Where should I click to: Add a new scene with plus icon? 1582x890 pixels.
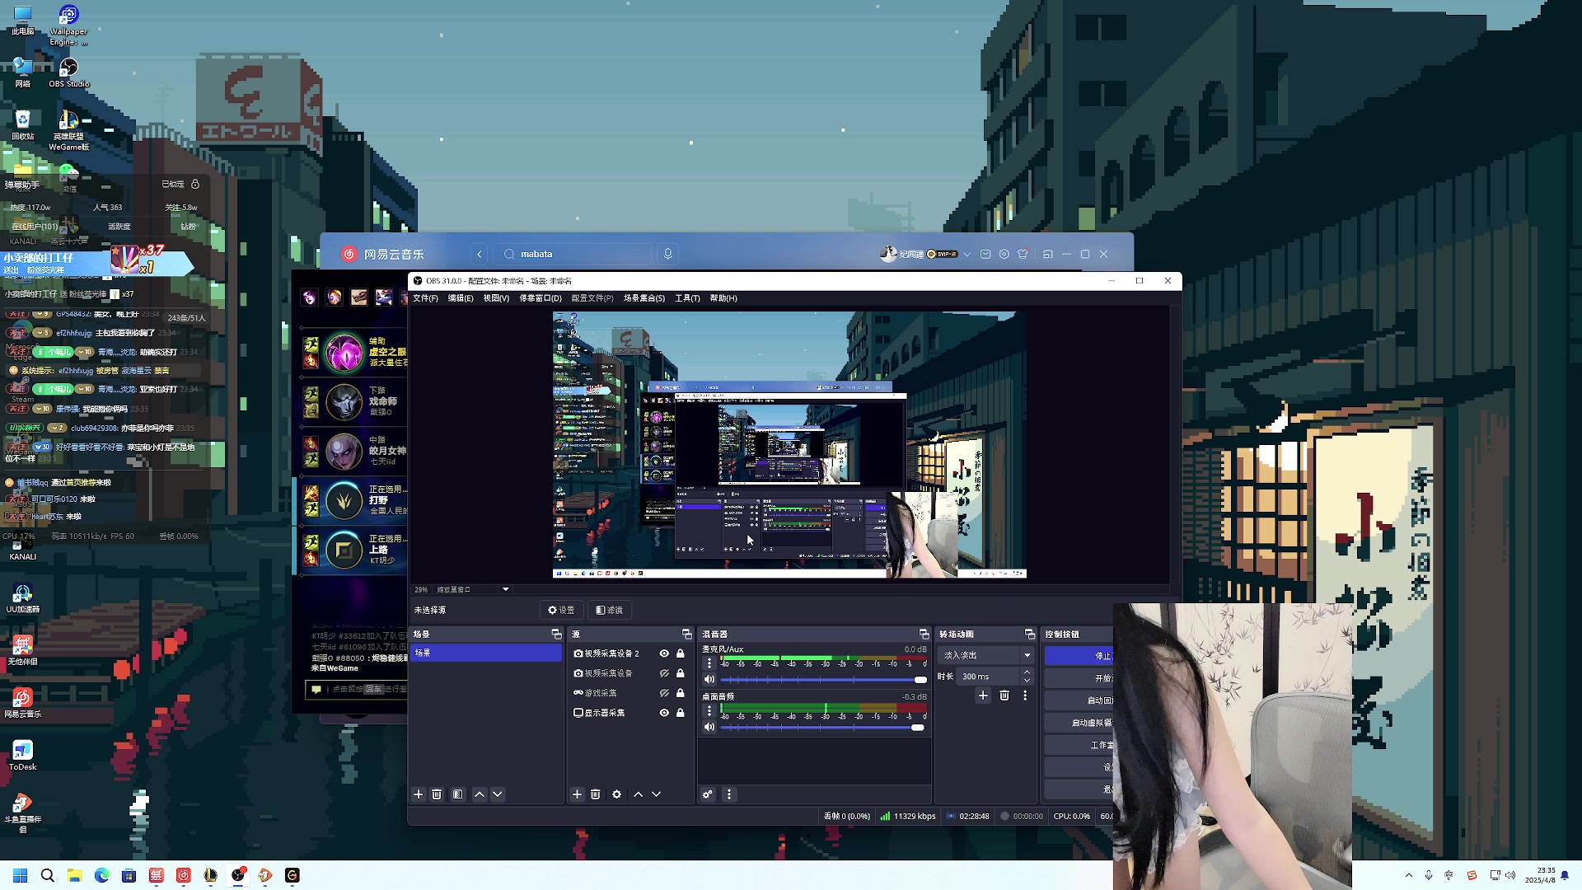click(419, 794)
